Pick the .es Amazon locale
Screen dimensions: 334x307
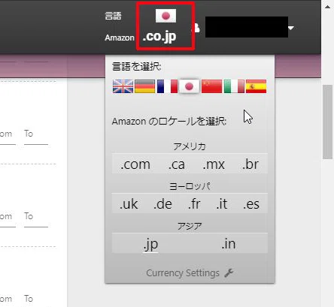[251, 204]
